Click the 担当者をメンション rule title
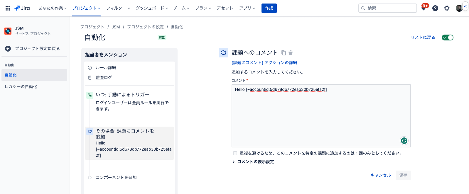This screenshot has width=469, height=194. pyautogui.click(x=106, y=55)
